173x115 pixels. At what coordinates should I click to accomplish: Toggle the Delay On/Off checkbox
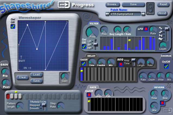tap(83, 63)
